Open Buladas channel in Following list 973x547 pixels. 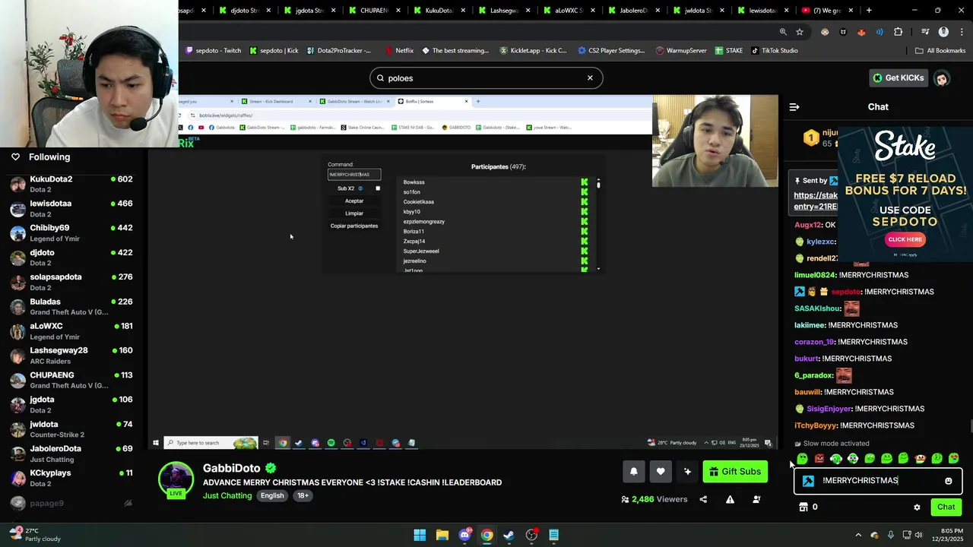[72, 306]
